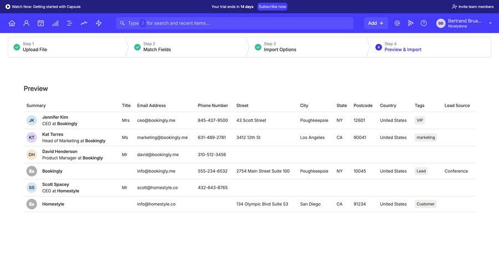Image resolution: width=499 pixels, height=268 pixels.
Task: Click Jennifer Kim's JK avatar
Action: (x=32, y=120)
